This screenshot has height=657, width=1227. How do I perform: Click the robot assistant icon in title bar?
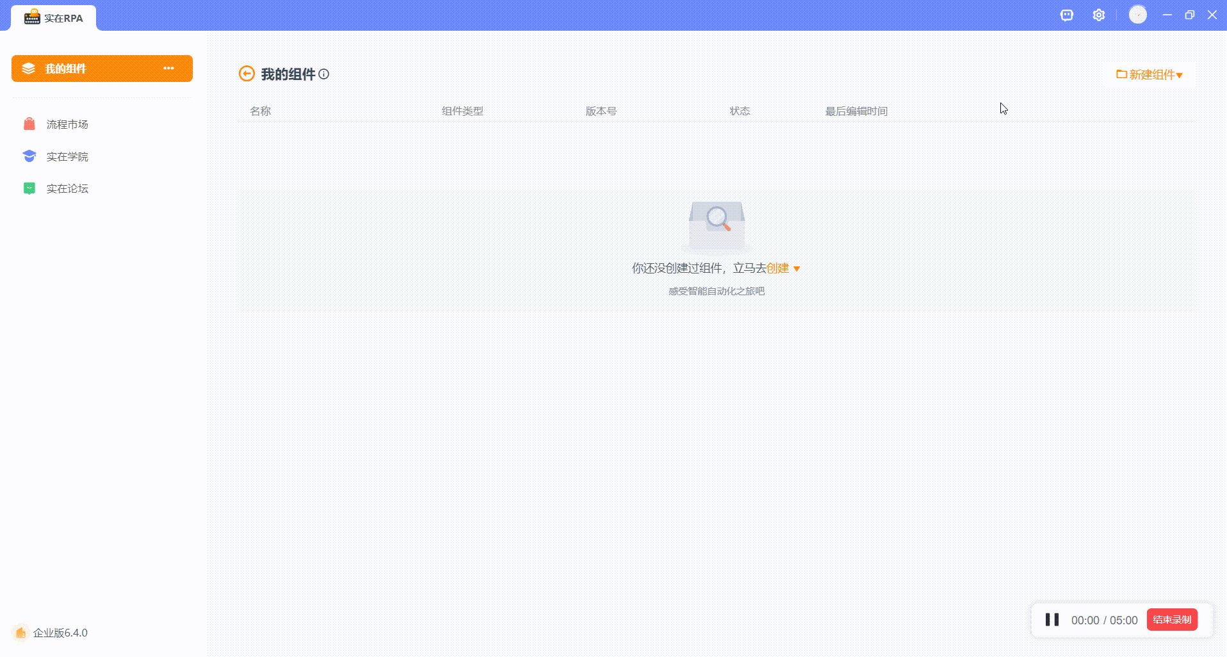click(1067, 15)
